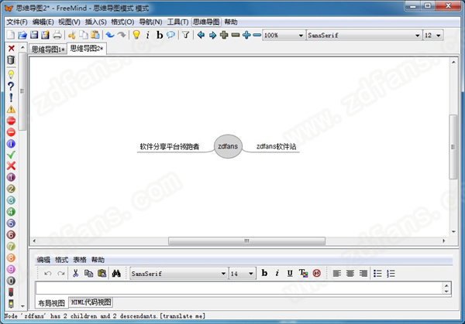Open the 视图(V) menu

tap(69, 22)
